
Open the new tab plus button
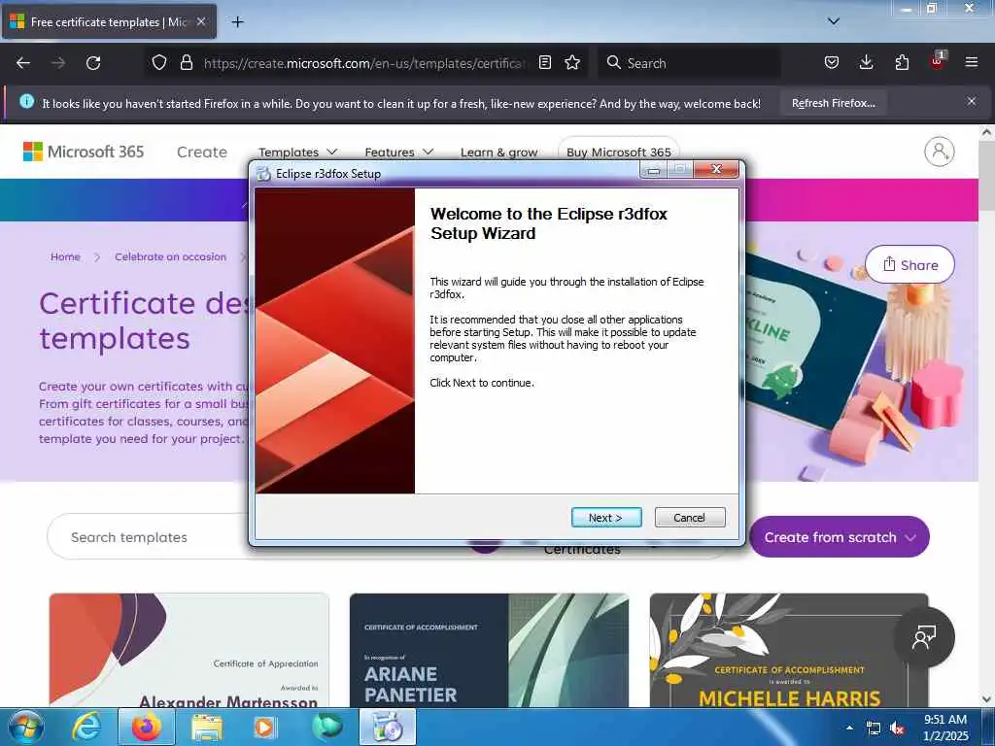coord(237,22)
